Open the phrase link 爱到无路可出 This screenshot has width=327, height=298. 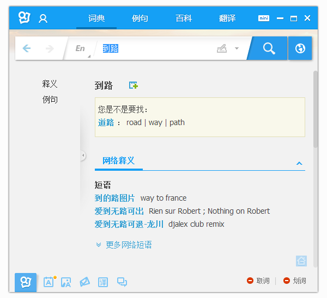click(x=119, y=211)
